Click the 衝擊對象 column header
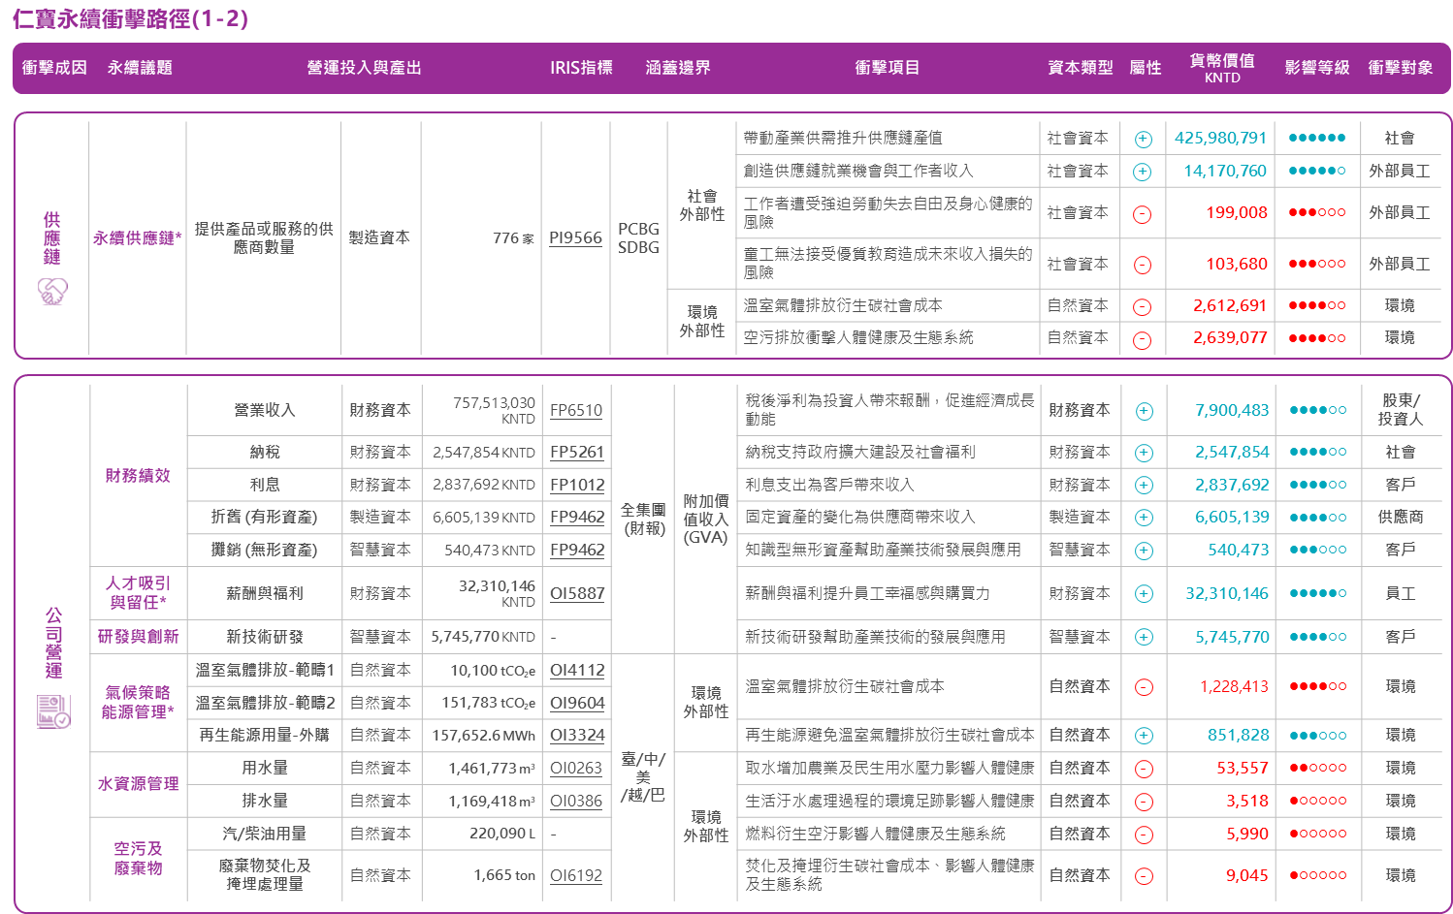 tap(1401, 68)
